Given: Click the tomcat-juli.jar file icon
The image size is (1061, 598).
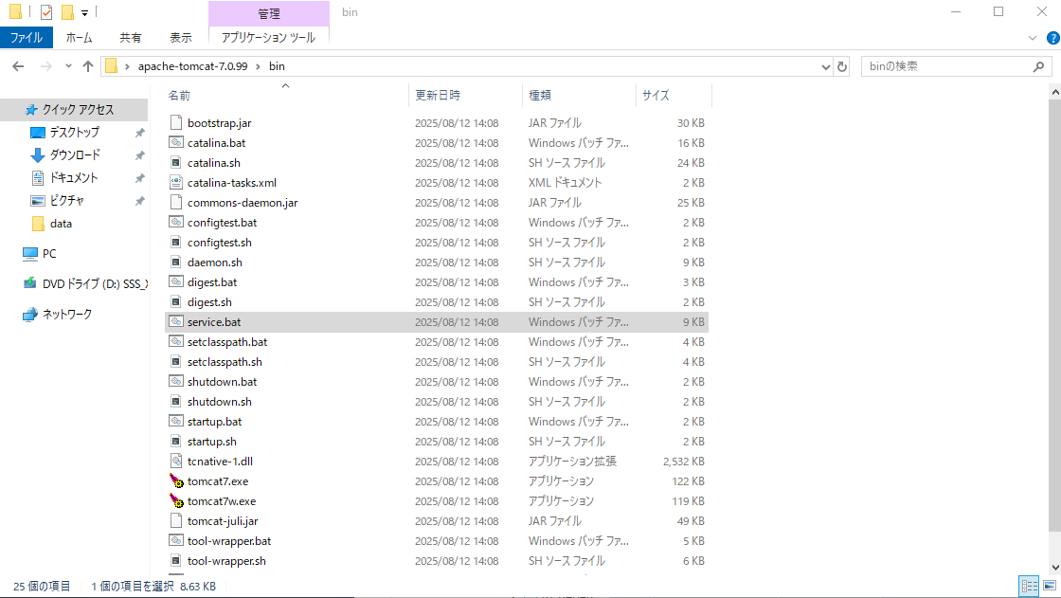Looking at the screenshot, I should 176,521.
